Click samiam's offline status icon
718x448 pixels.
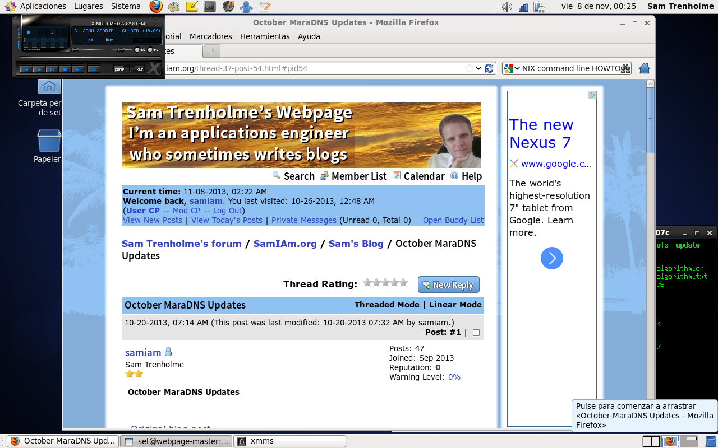168,352
